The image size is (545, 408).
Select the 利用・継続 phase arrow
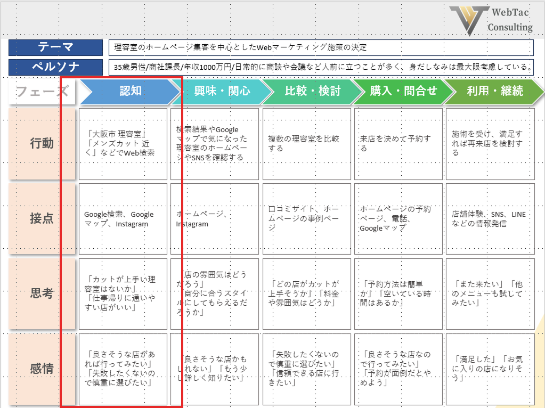click(491, 92)
